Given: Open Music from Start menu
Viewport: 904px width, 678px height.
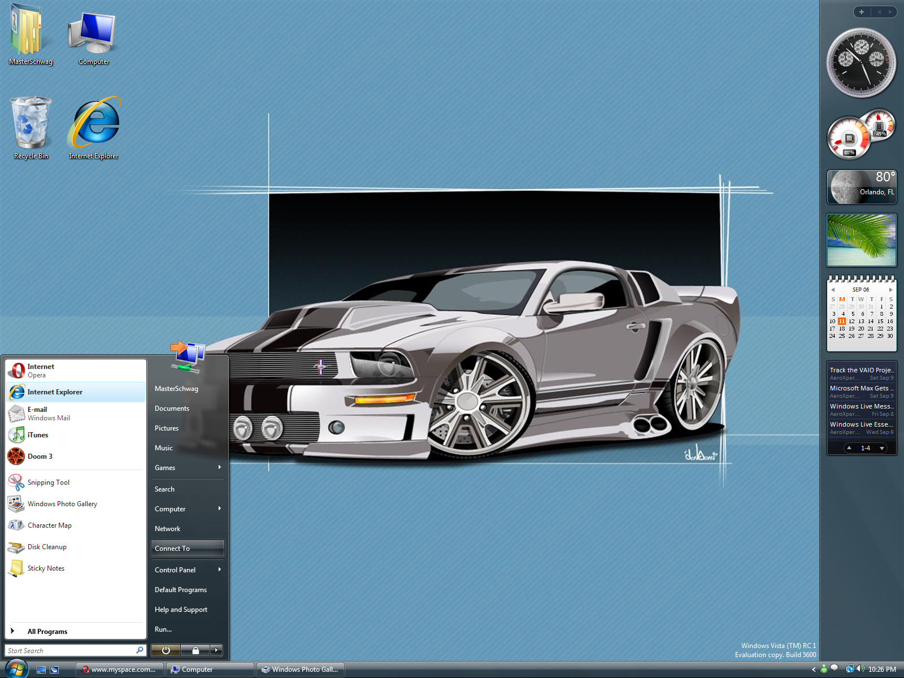Looking at the screenshot, I should [x=188, y=448].
